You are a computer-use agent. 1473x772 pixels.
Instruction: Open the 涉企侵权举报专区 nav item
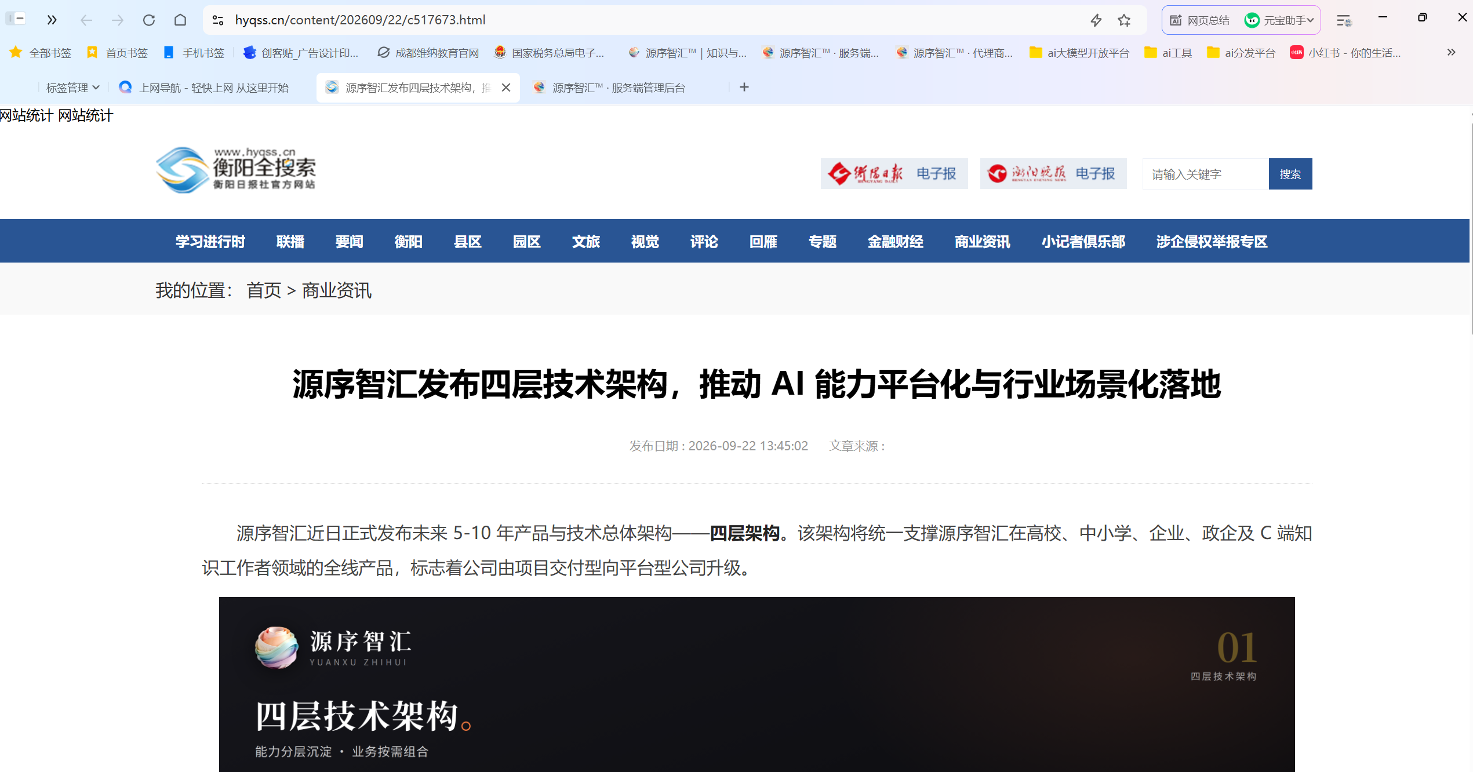[x=1212, y=242]
